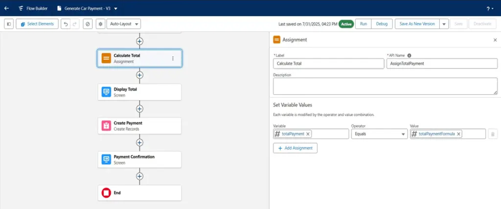Image resolution: width=501 pixels, height=209 pixels.
Task: Close the Assignment panel
Action: pyautogui.click(x=495, y=40)
